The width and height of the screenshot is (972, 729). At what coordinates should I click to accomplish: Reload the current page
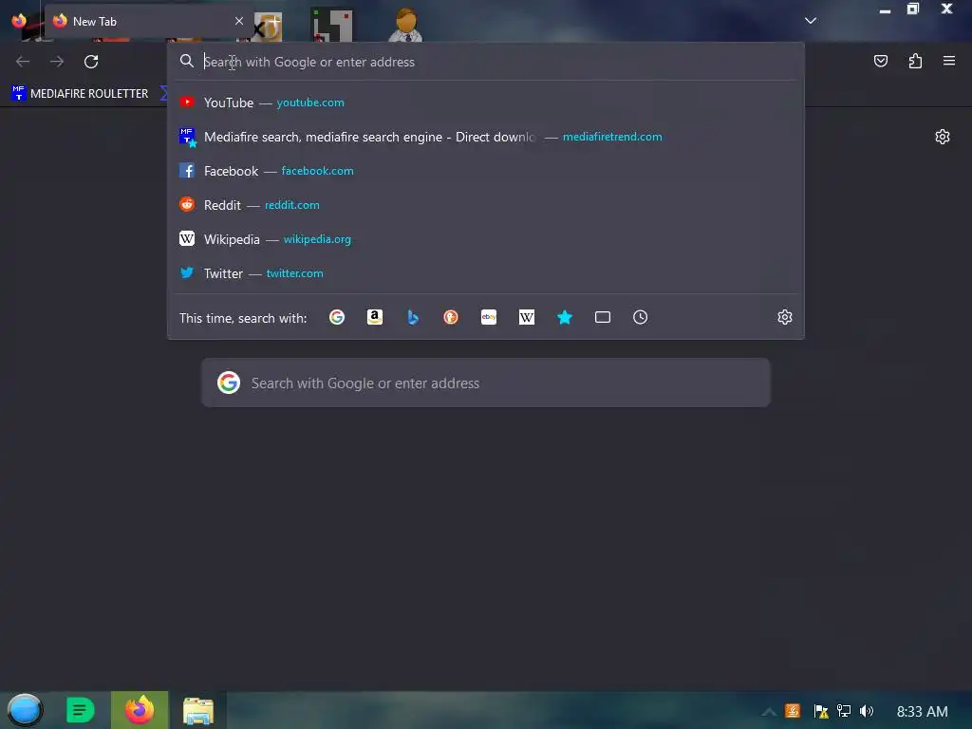pos(91,62)
